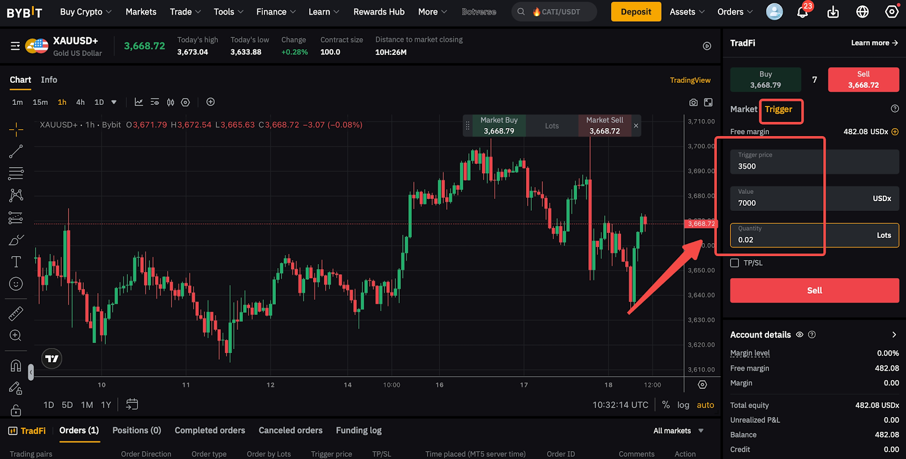Image resolution: width=906 pixels, height=459 pixels.
Task: Toggle log scale on chart
Action: (x=683, y=405)
